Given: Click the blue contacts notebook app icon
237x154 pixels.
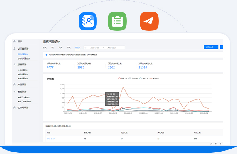Looking at the screenshot, I should [88, 21].
